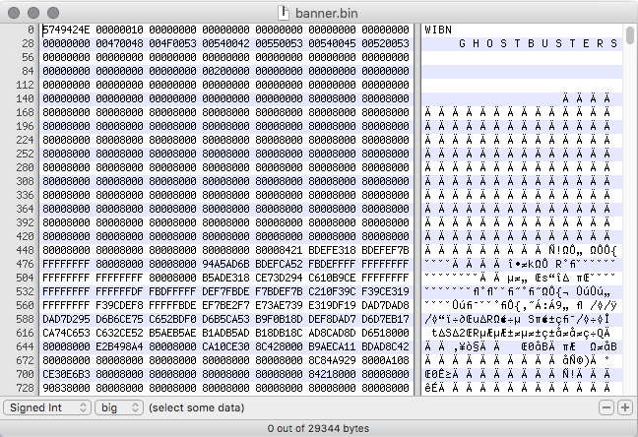Image resolution: width=638 pixels, height=437 pixels.
Task: Click hex value CE30E6B3 in row 700
Action: (66, 374)
